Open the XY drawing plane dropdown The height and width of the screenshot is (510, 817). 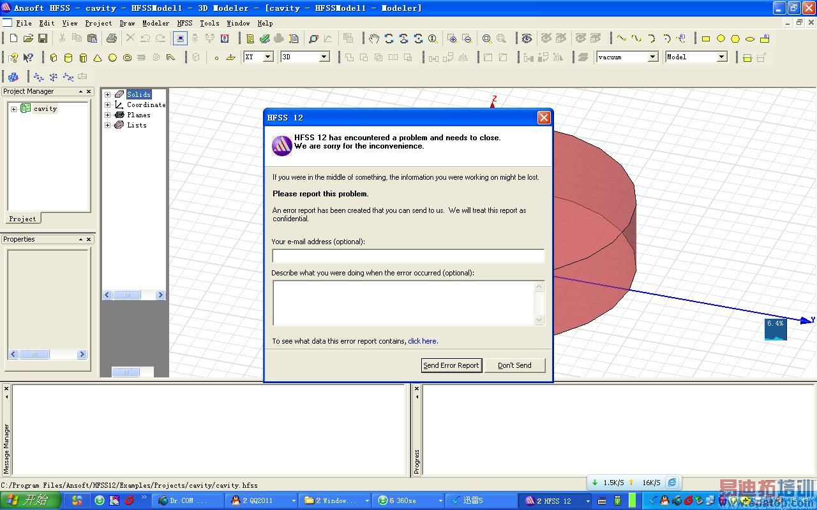click(x=268, y=57)
